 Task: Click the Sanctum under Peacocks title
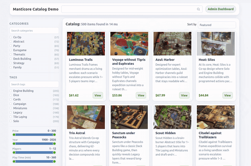tap(124, 135)
